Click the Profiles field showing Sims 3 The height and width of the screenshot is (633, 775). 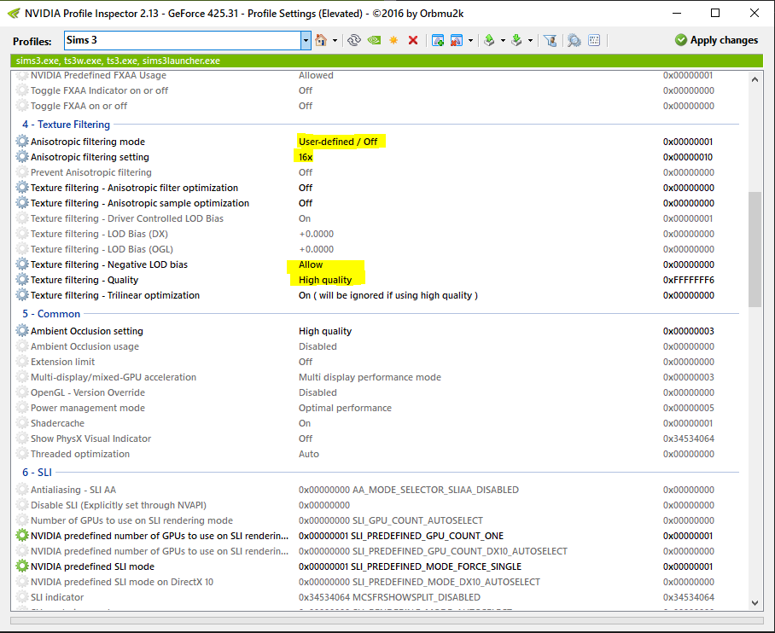183,40
